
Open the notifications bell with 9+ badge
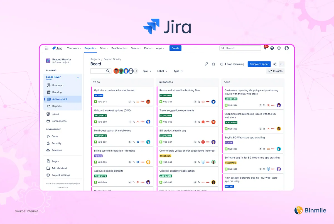tap(265, 48)
